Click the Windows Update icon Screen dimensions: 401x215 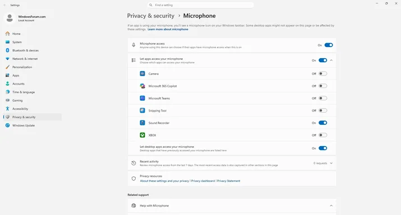tap(8, 125)
